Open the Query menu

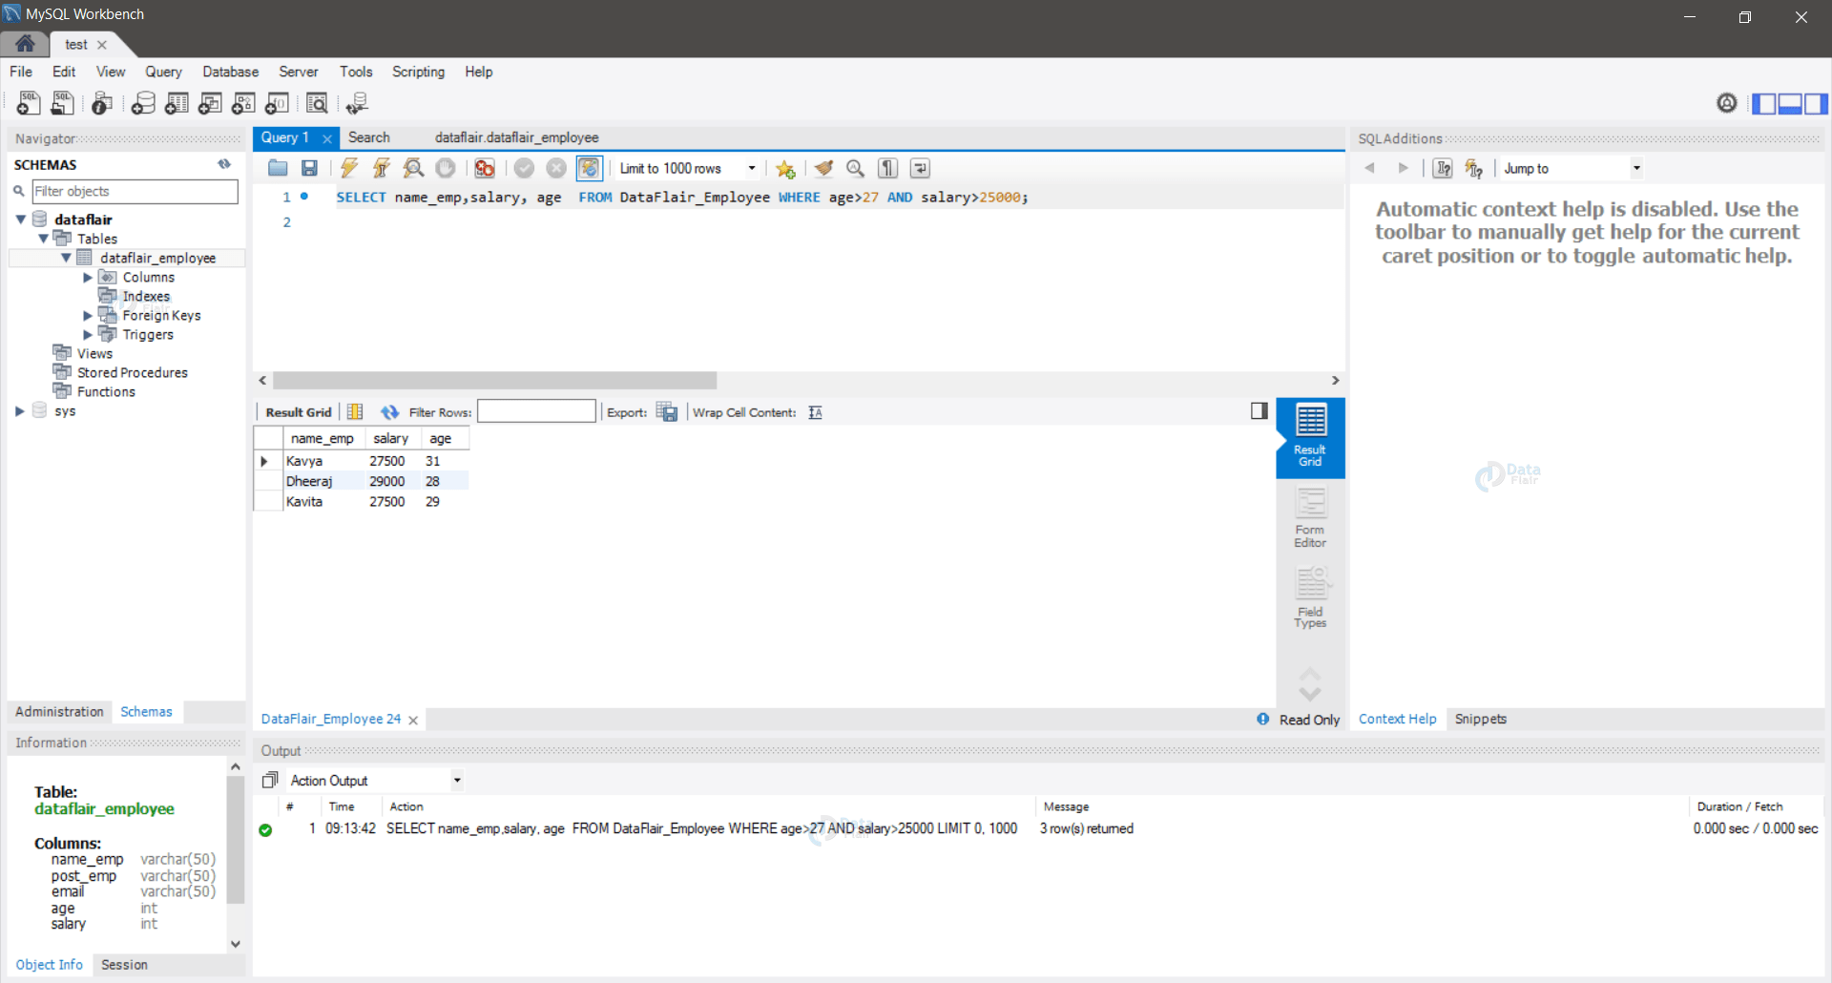pos(163,72)
